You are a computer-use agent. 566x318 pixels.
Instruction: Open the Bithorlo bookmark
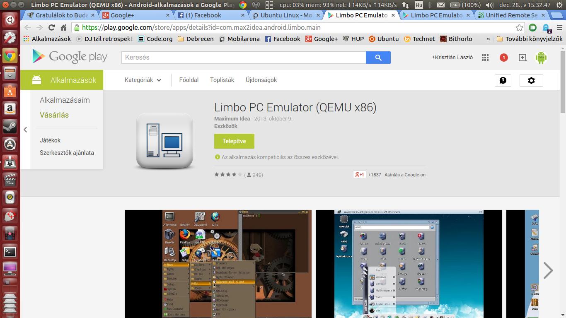click(x=456, y=39)
